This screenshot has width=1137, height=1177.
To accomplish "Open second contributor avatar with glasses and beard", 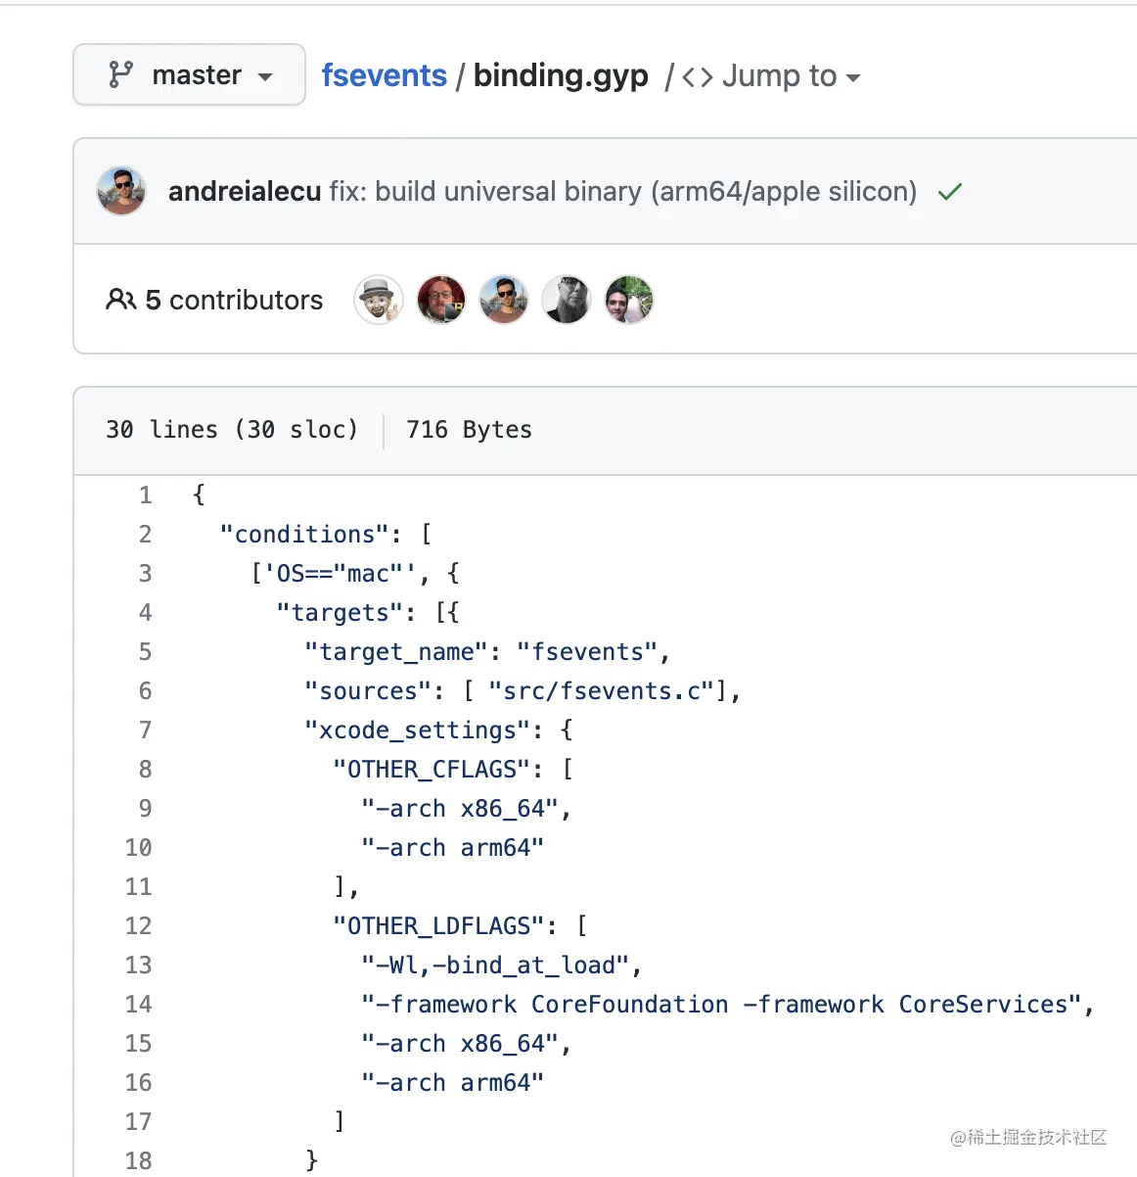I will pos(441,300).
